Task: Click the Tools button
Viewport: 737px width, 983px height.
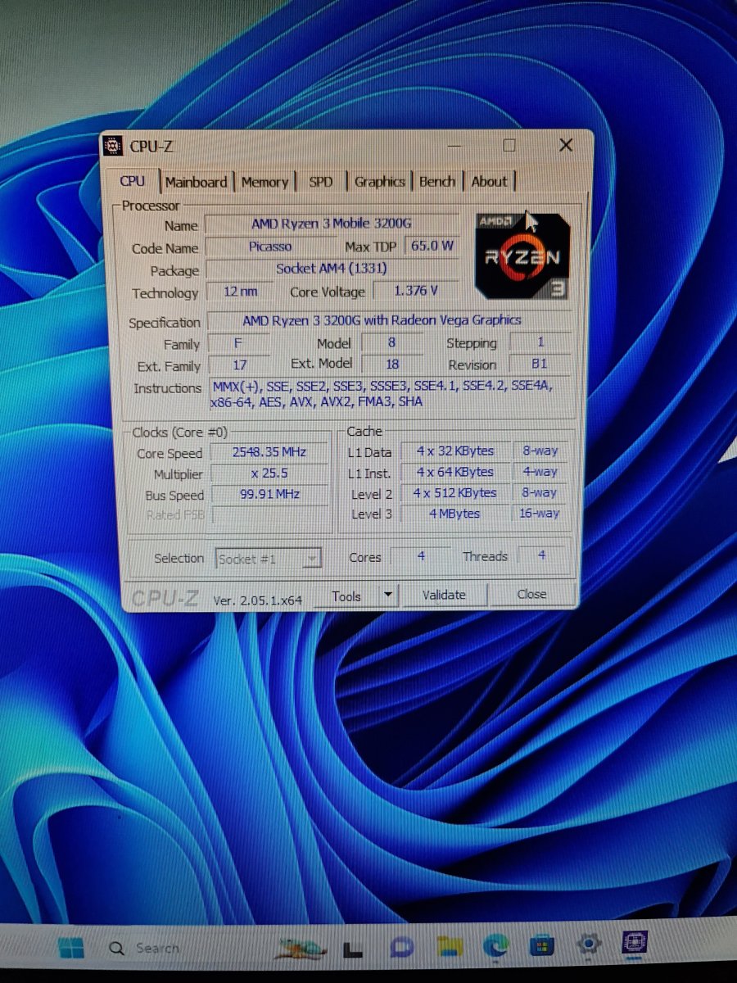Action: [x=346, y=596]
